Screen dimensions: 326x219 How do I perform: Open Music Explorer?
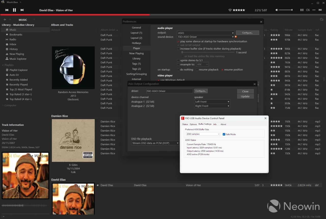(x=18, y=59)
